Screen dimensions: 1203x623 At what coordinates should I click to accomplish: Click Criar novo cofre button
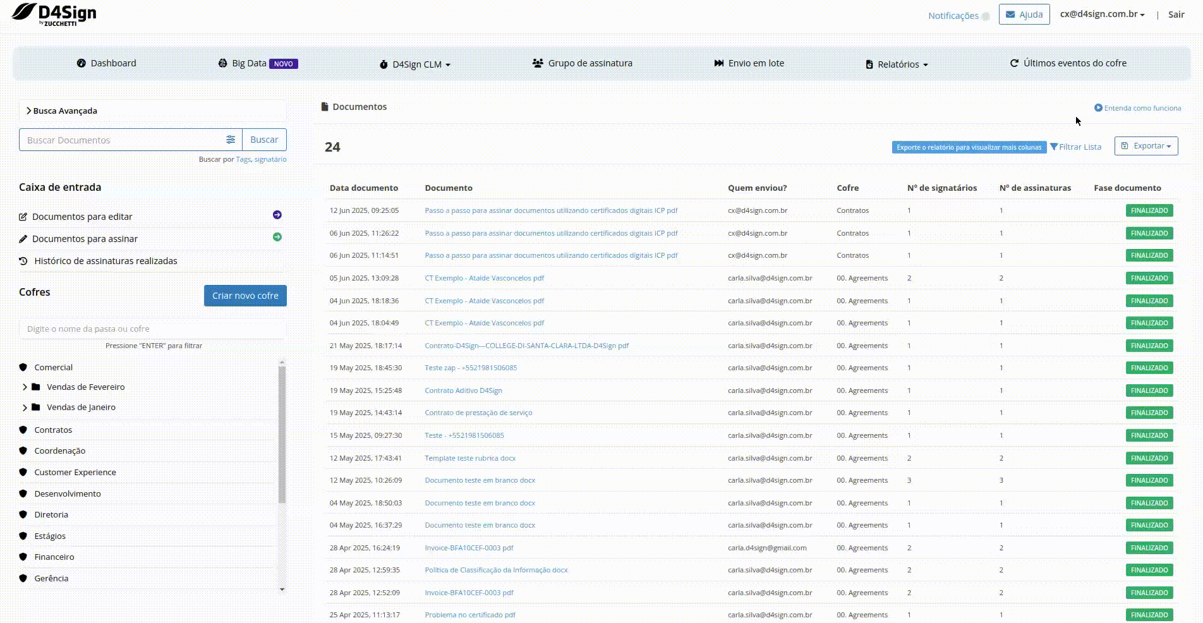pyautogui.click(x=245, y=296)
